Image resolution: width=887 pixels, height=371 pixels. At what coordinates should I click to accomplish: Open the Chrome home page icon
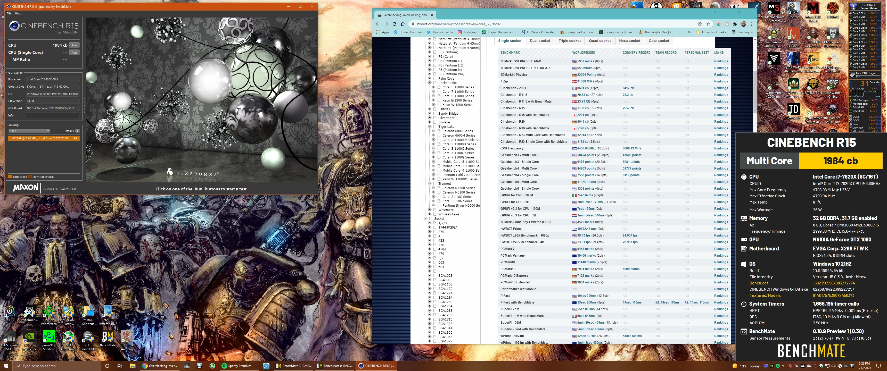point(403,24)
